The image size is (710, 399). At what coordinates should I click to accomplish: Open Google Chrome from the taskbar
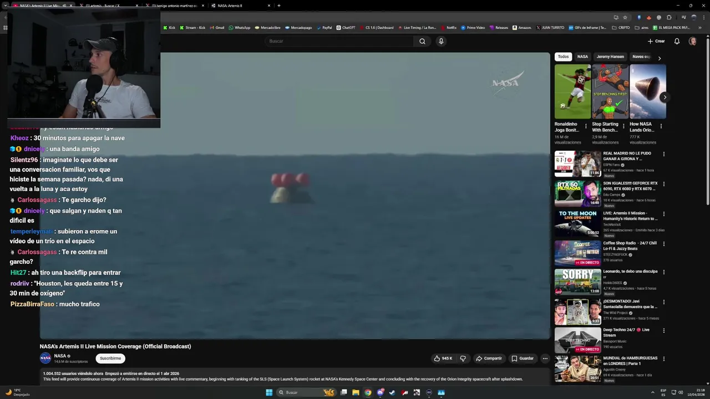(x=368, y=392)
